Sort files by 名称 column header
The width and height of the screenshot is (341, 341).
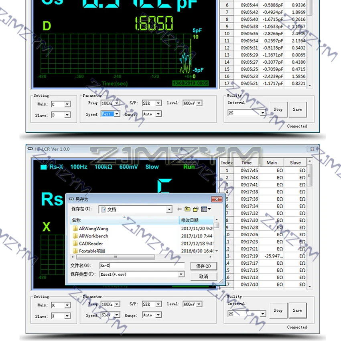120,220
